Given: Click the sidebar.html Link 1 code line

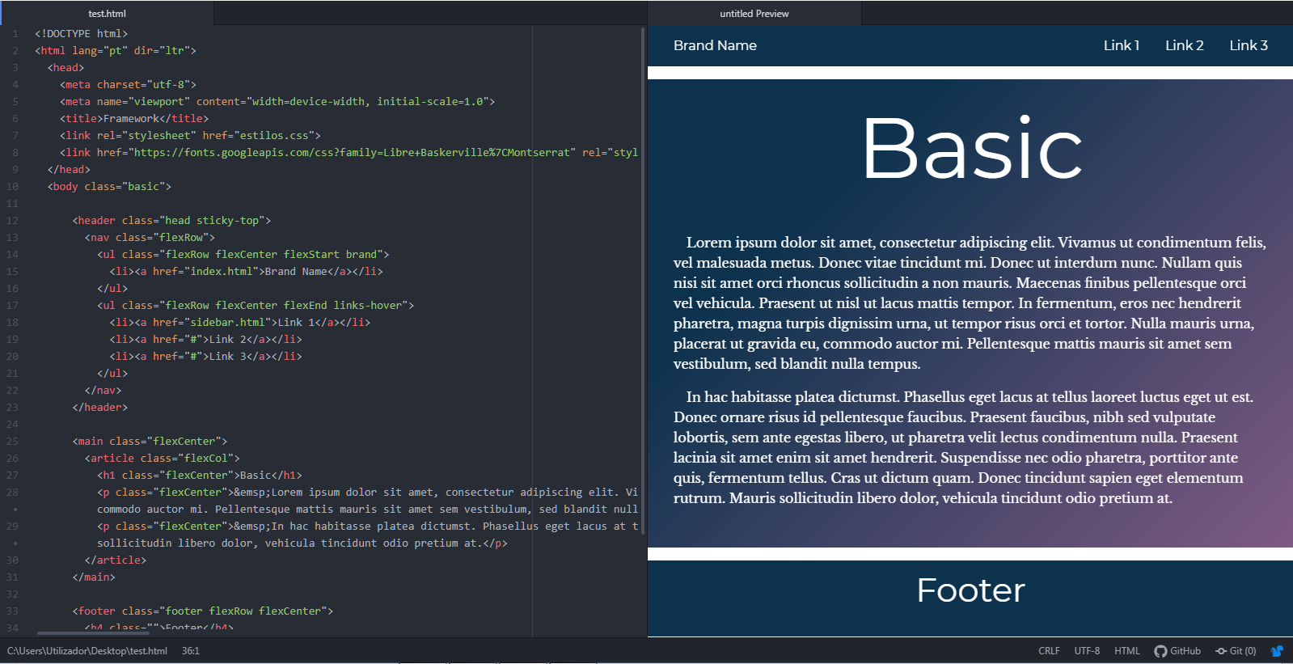Looking at the screenshot, I should click(240, 323).
